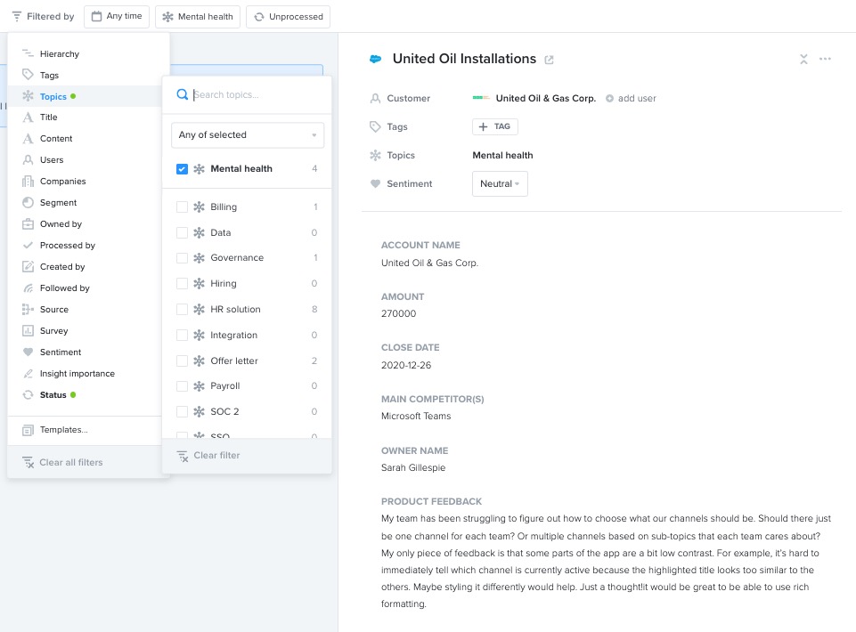Screen dimensions: 856x632
Task: Click the competitor text Microsoft Teams
Action: (x=416, y=416)
